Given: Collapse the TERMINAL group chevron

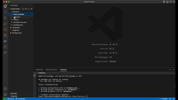Looking at the screenshot, I should (37, 73).
